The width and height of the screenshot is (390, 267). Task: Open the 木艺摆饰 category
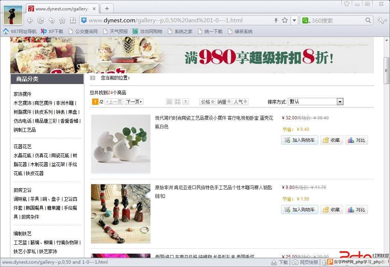22,103
